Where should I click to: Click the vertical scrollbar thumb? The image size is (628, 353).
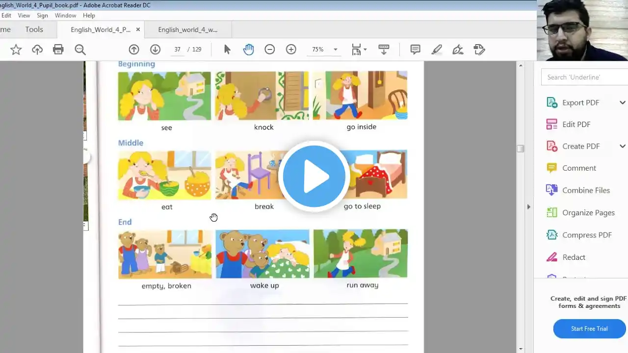521,149
